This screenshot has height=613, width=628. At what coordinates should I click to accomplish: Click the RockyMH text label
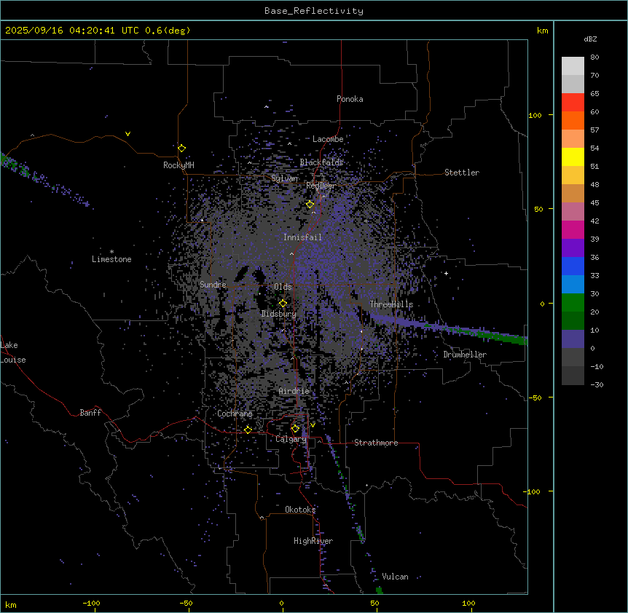pos(178,165)
